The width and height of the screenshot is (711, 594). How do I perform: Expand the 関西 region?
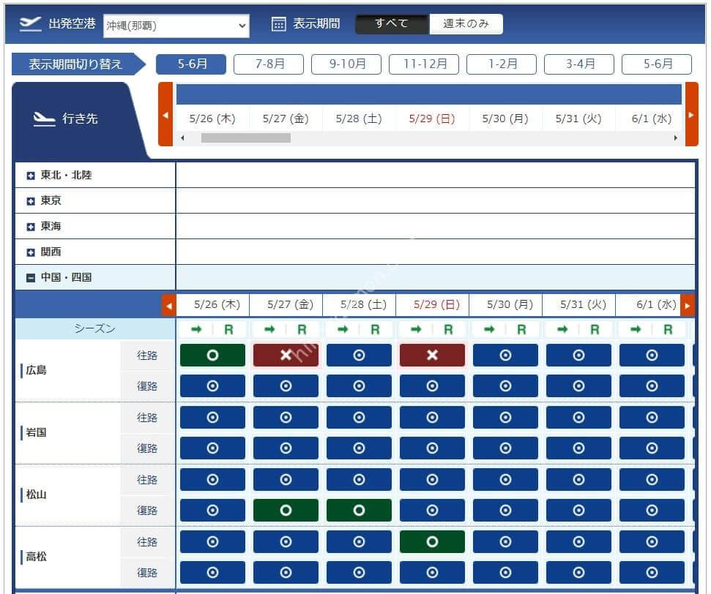[31, 252]
